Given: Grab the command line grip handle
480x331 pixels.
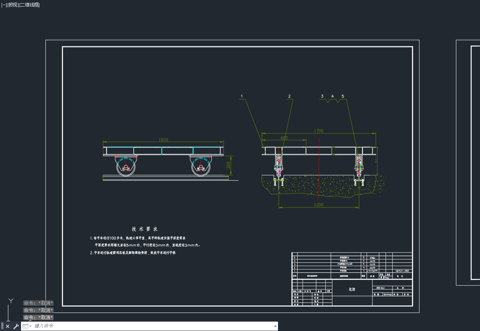Looking at the screenshot, I should 2,326.
